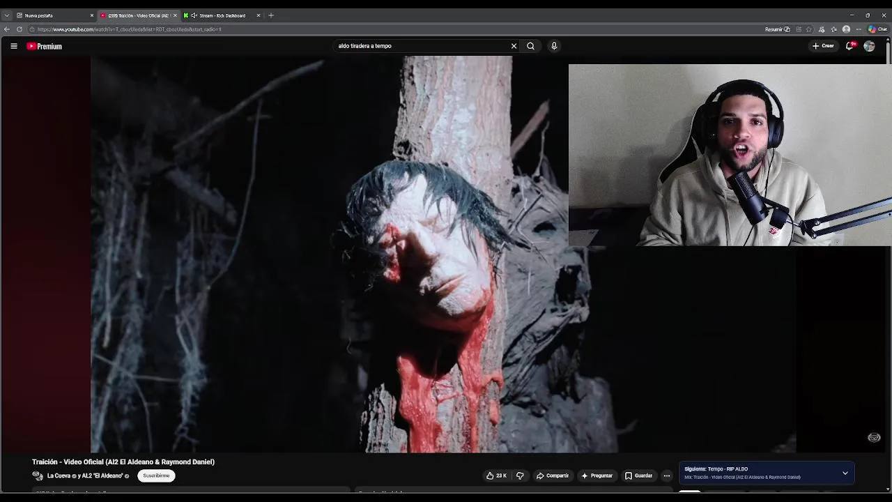Click the Siguiente: Tempo - RIP ALDO text

pos(716,469)
